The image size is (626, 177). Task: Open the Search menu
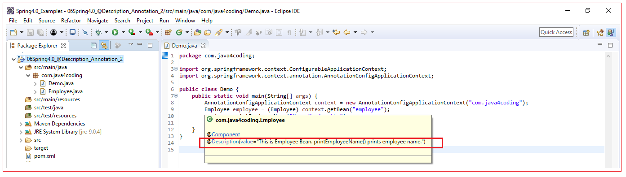pos(122,21)
